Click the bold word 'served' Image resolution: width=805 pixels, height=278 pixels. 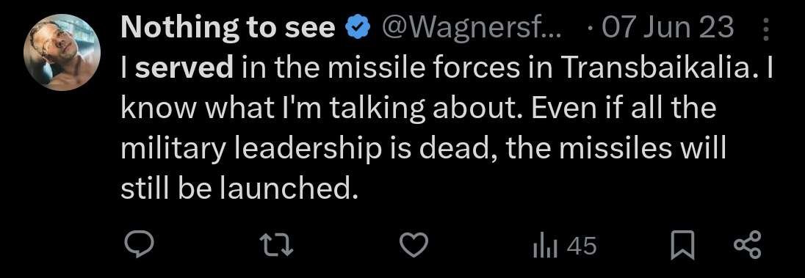[x=184, y=68]
